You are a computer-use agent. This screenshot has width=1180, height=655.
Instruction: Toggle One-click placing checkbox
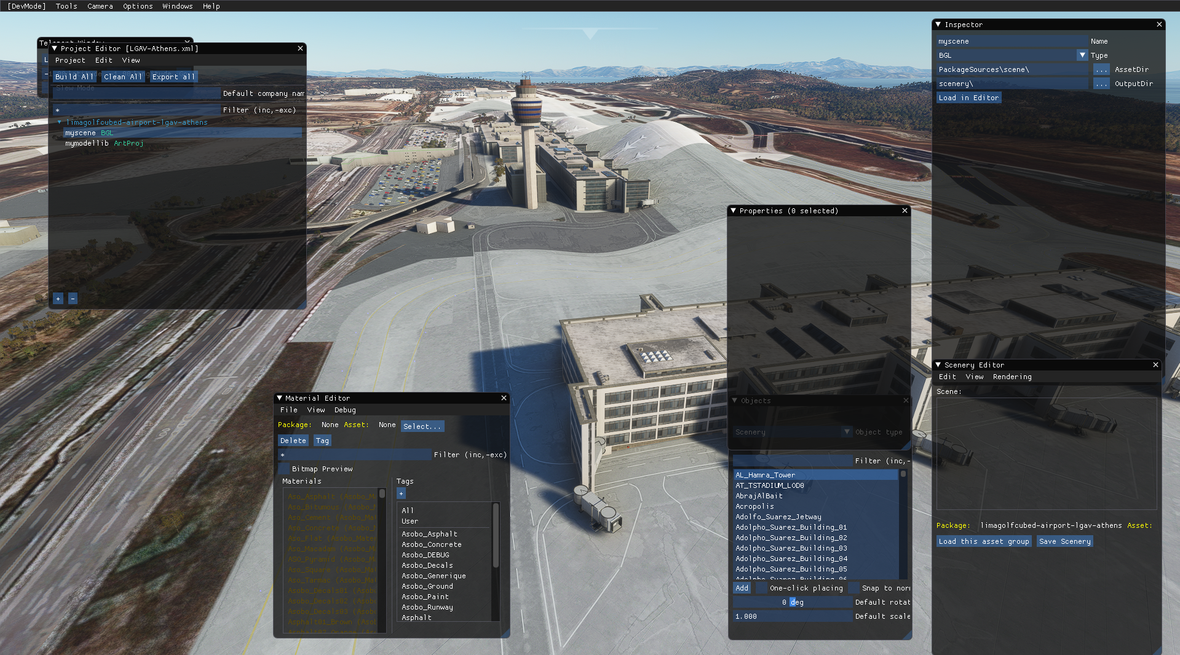pyautogui.click(x=761, y=588)
